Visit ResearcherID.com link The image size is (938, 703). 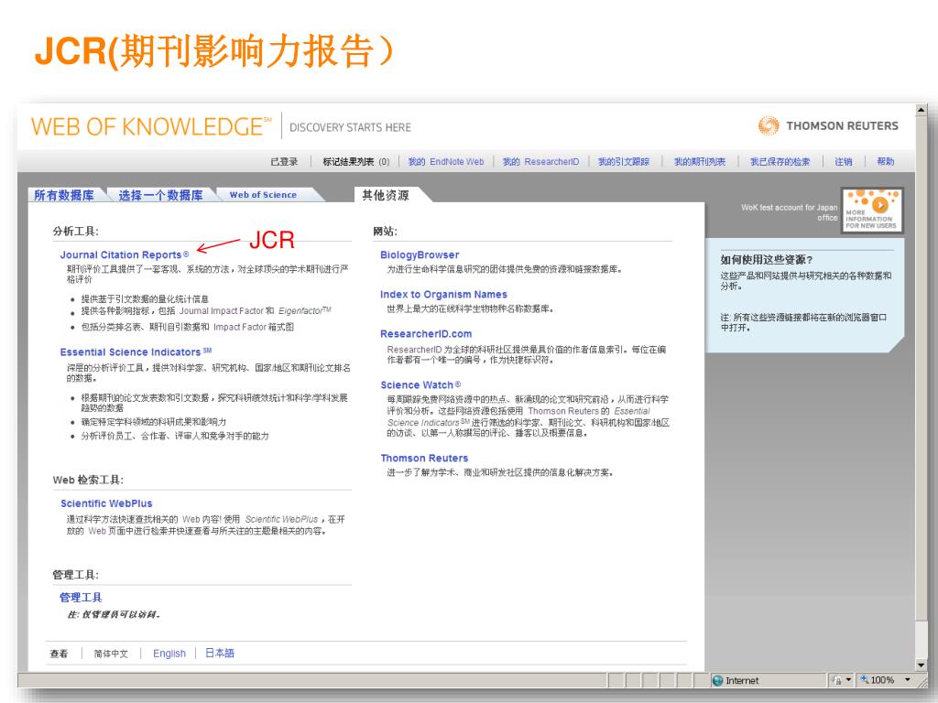pos(426,333)
